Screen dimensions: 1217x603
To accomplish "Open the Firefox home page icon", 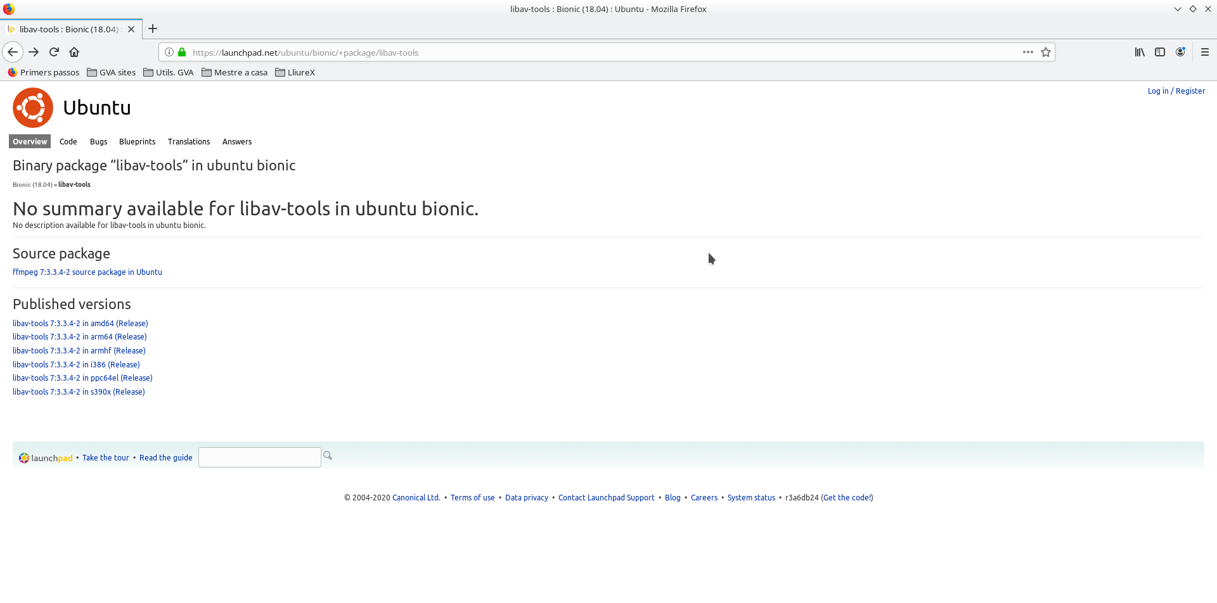I will 74,52.
